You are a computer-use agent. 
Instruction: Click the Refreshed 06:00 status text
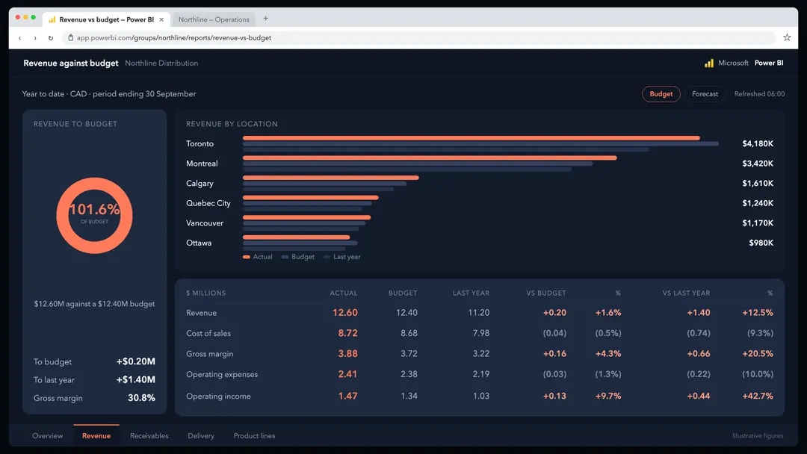759,94
